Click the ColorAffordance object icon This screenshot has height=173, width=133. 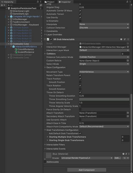tap(16, 49)
